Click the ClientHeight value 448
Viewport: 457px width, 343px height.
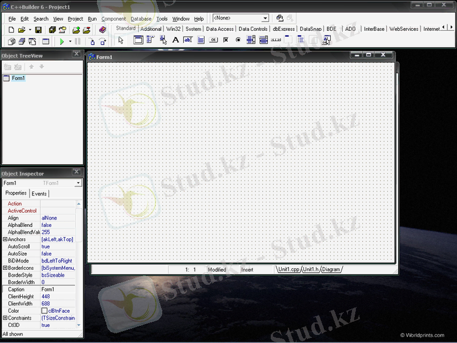point(58,296)
